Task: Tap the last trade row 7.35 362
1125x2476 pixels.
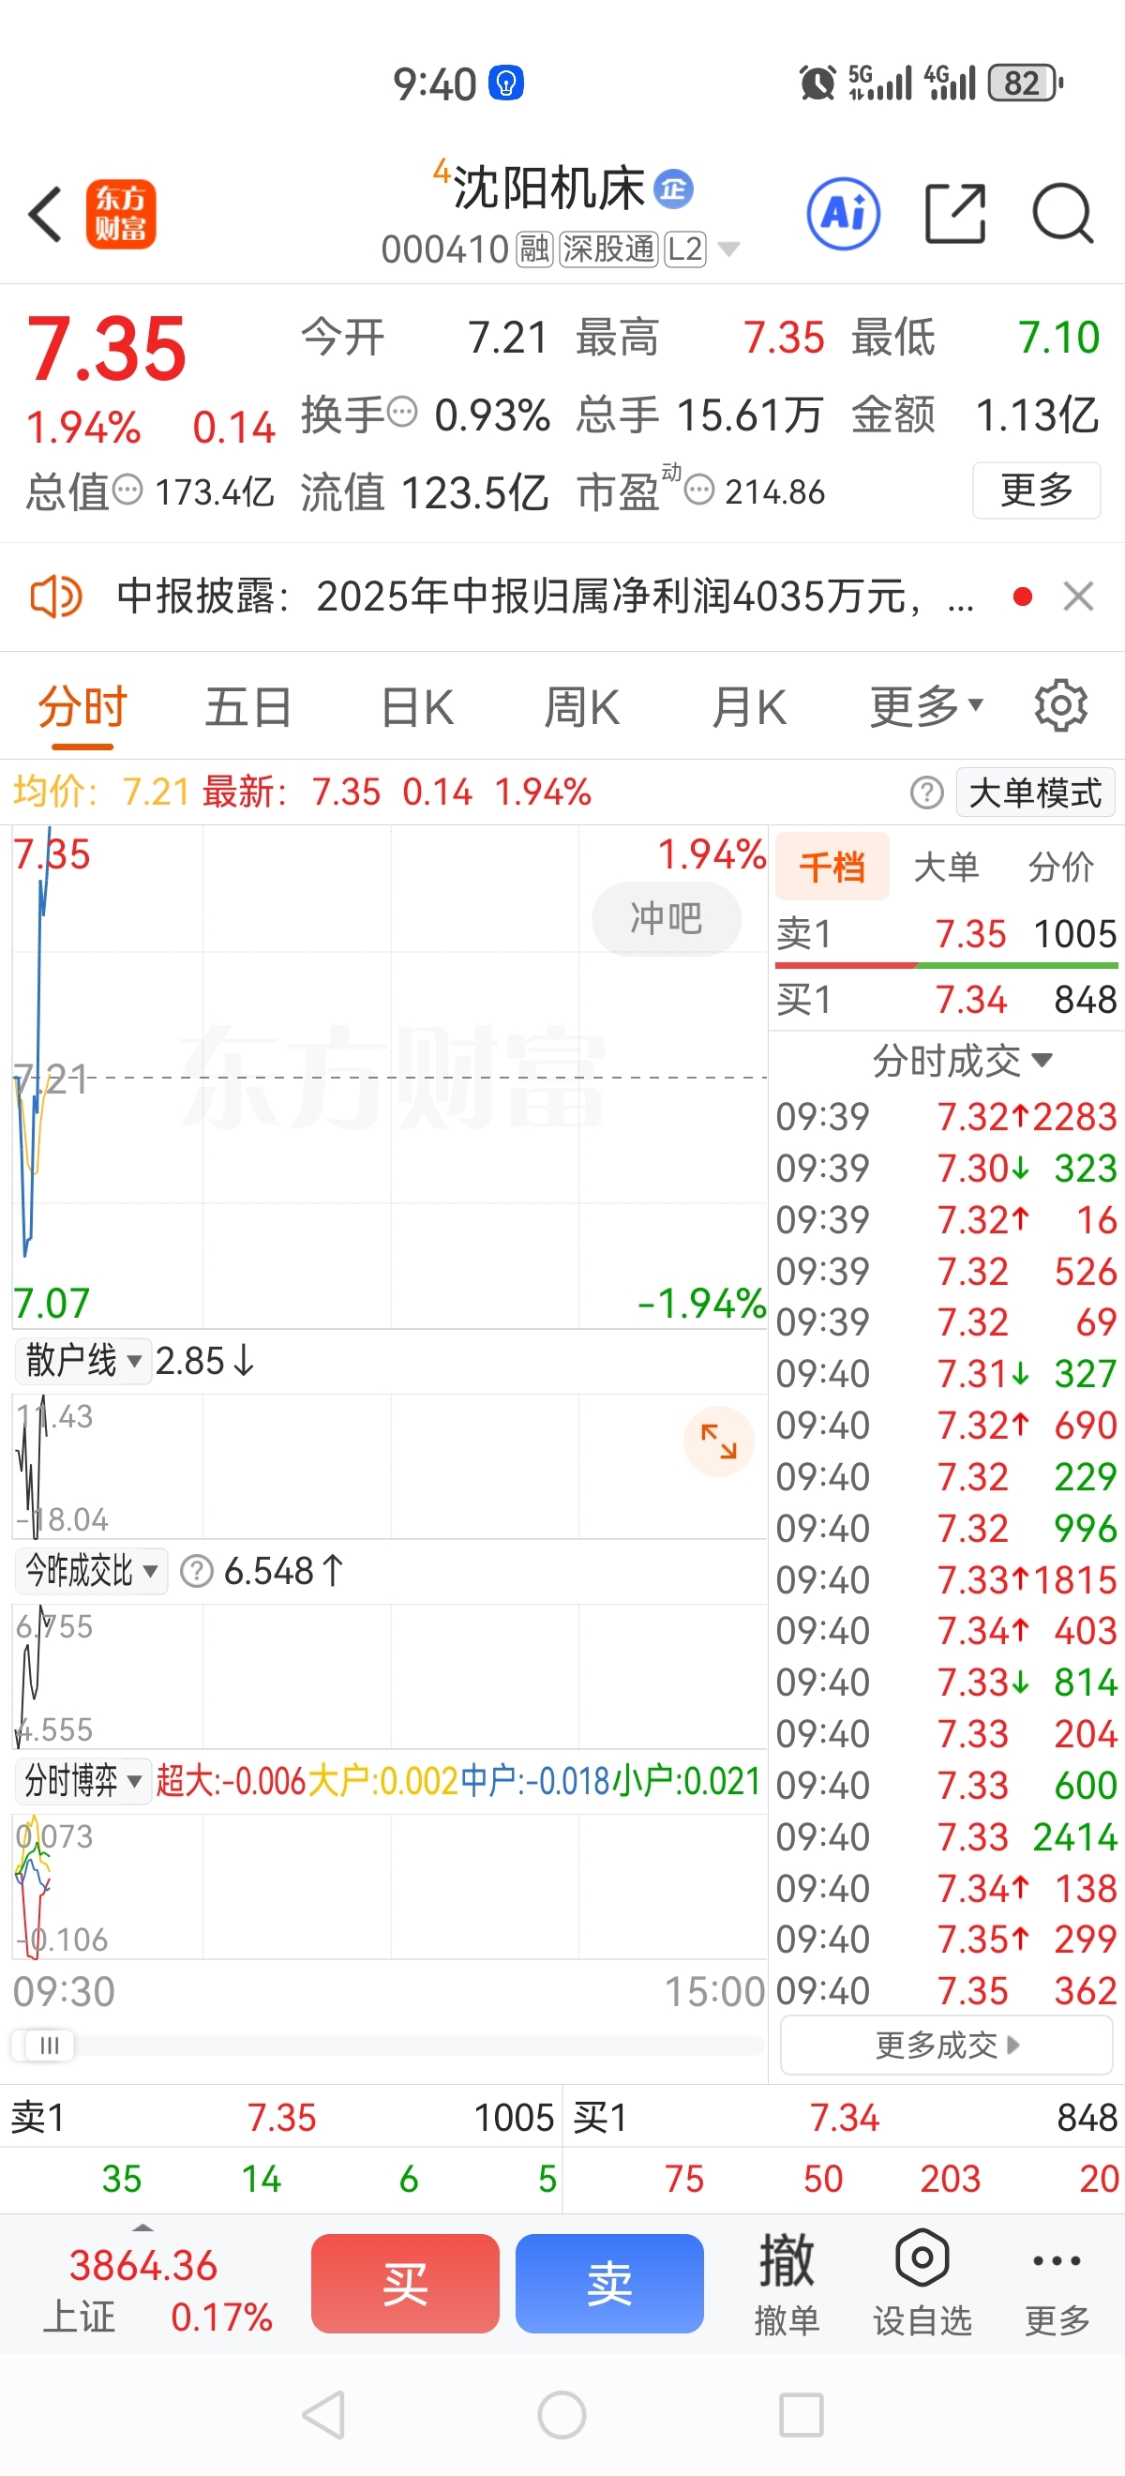Action: [946, 1990]
